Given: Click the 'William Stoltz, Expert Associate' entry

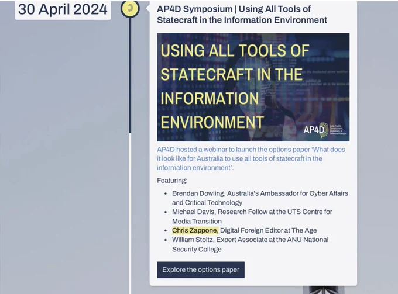Looking at the screenshot, I should tap(250, 244).
